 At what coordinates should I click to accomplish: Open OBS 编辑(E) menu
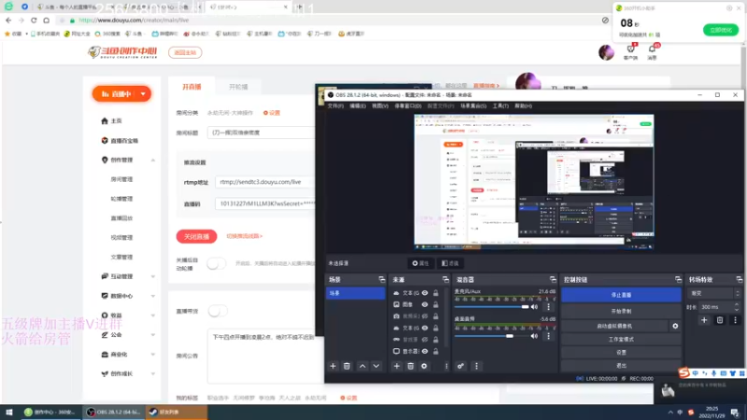(358, 105)
